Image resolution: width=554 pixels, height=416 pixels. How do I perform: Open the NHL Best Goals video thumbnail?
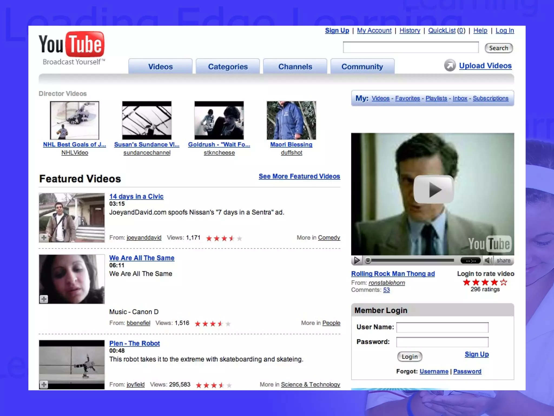coord(75,120)
